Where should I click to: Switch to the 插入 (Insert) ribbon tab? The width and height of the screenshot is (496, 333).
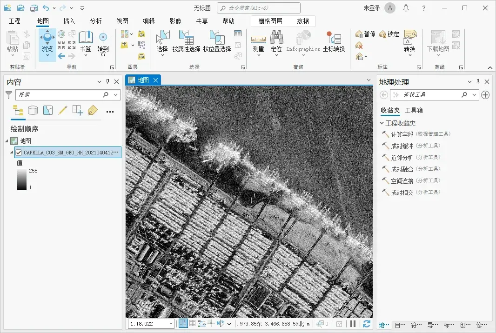click(x=69, y=21)
